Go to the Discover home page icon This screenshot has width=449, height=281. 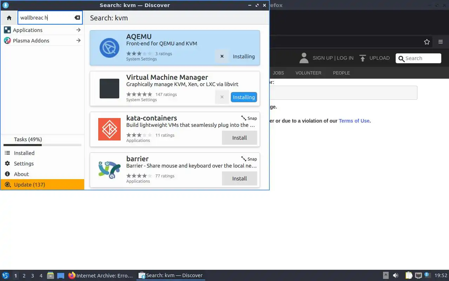(9, 18)
